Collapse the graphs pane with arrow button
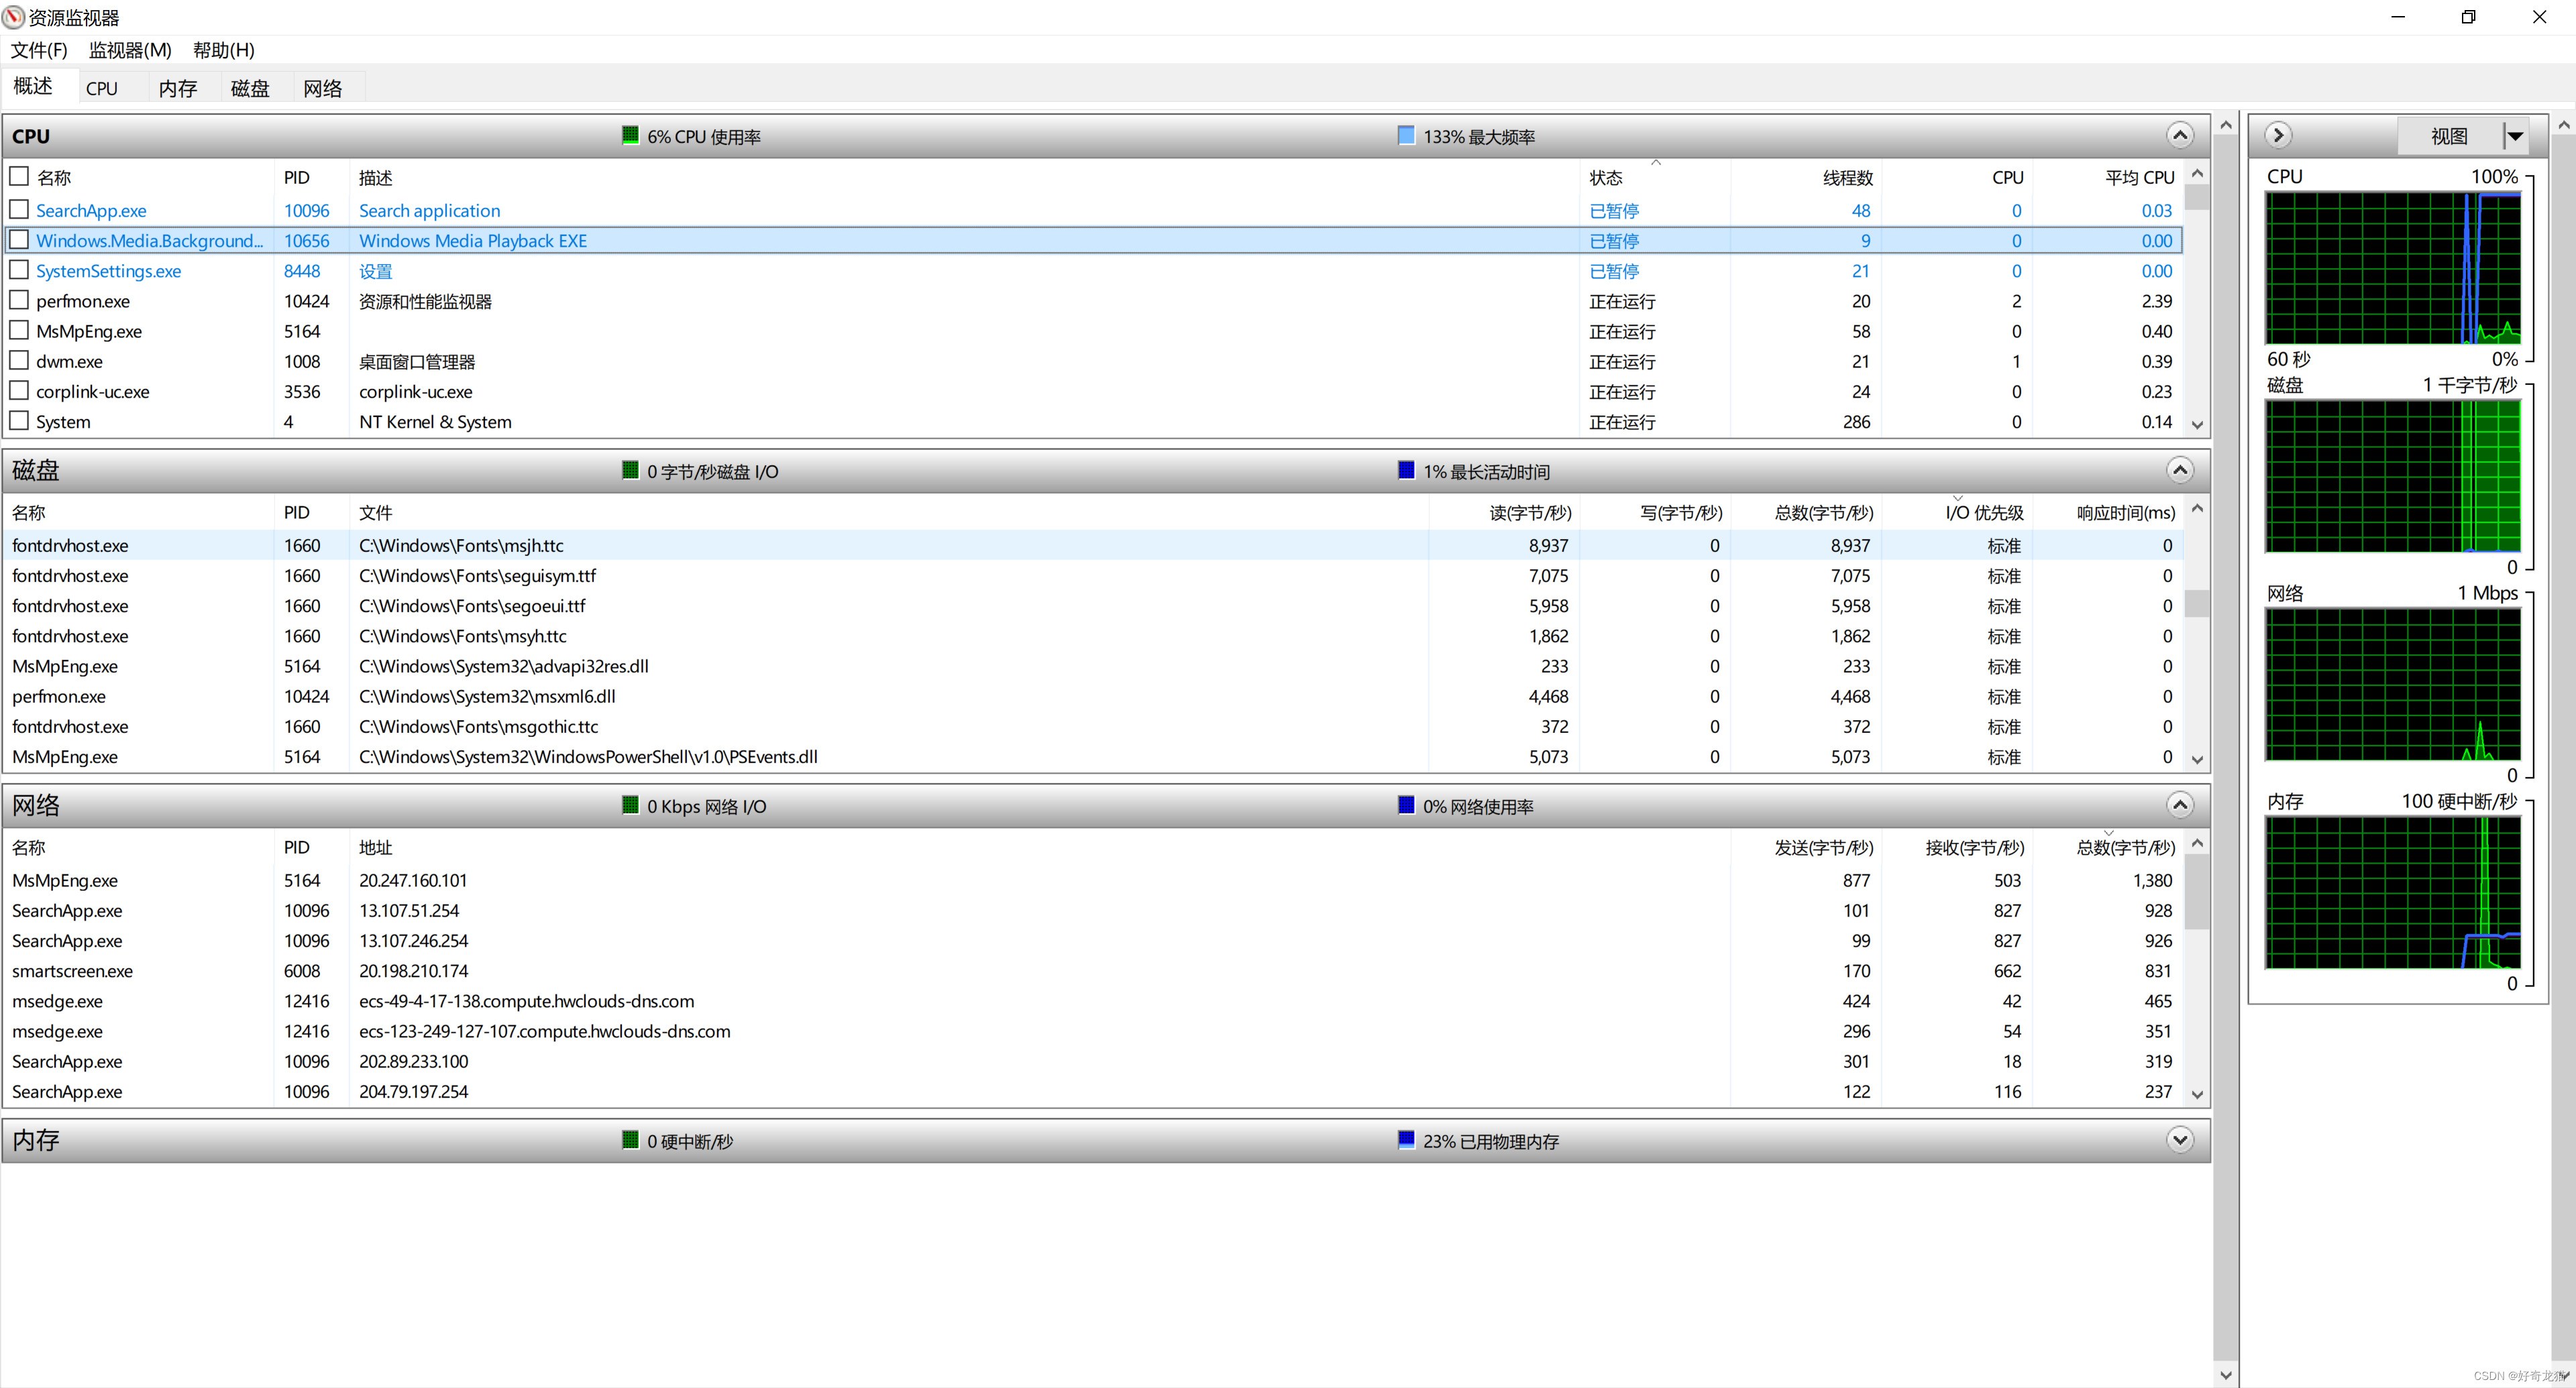Viewport: 2576px width, 1388px height. click(x=2278, y=135)
